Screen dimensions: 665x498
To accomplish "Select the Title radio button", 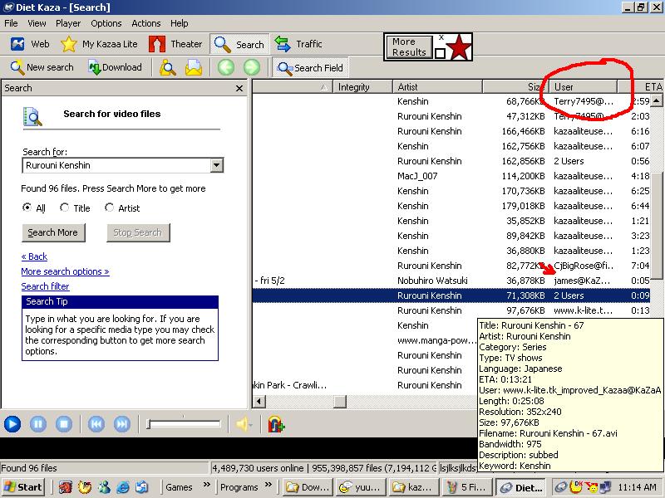I will (x=65, y=208).
